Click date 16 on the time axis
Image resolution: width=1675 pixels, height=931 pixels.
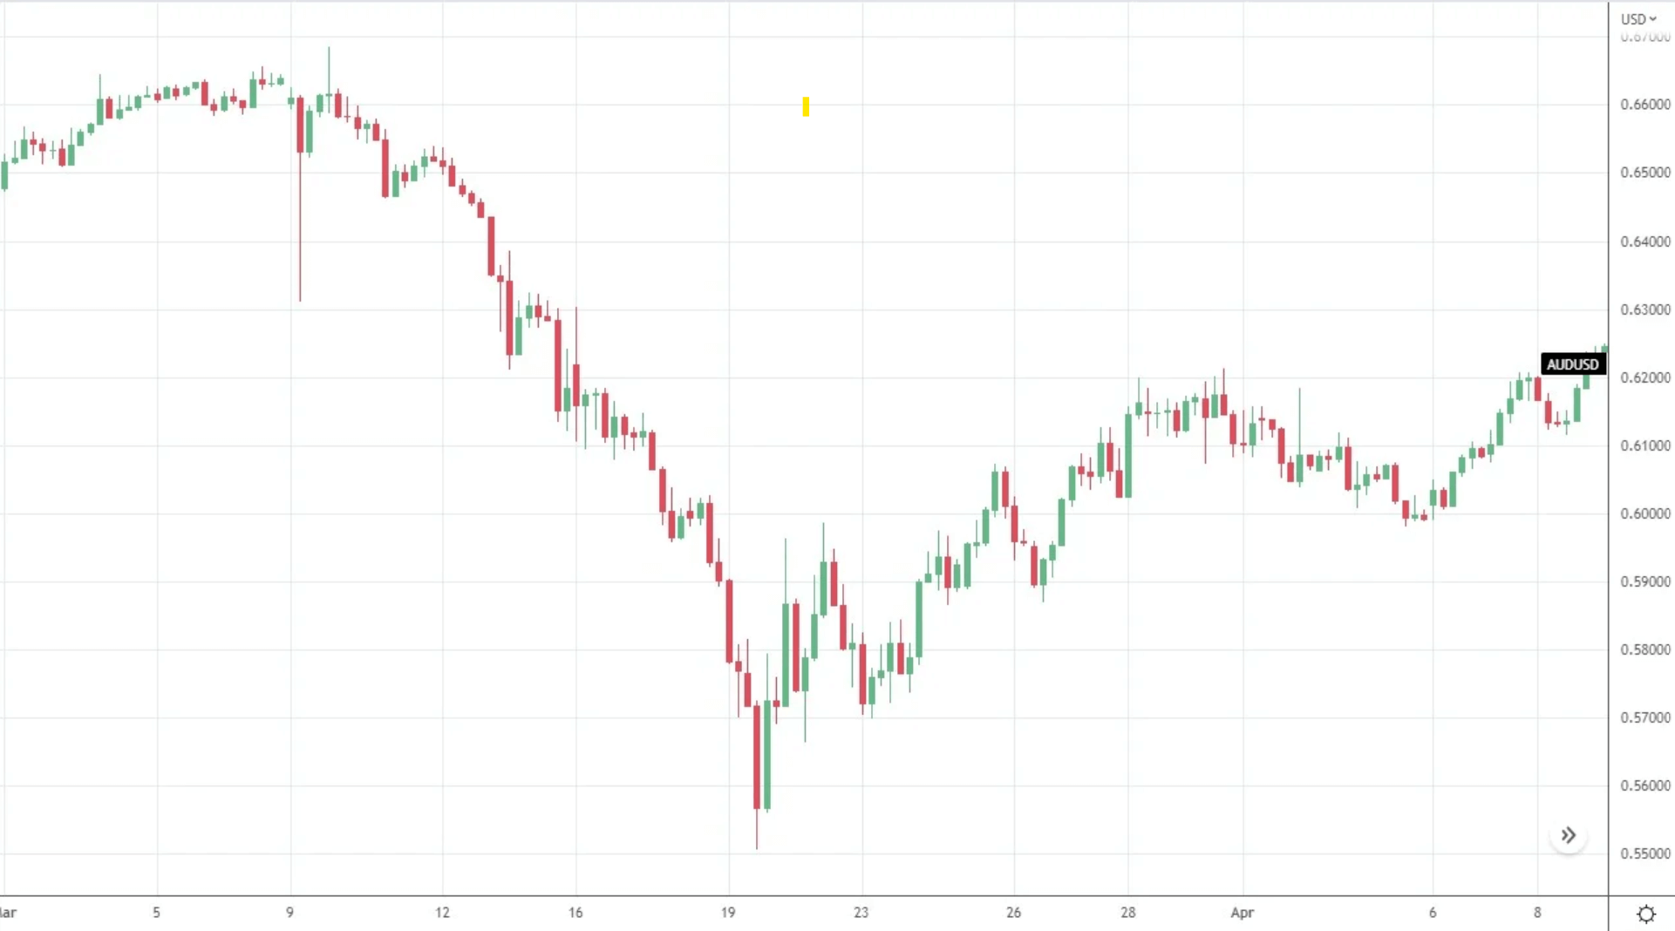(575, 913)
